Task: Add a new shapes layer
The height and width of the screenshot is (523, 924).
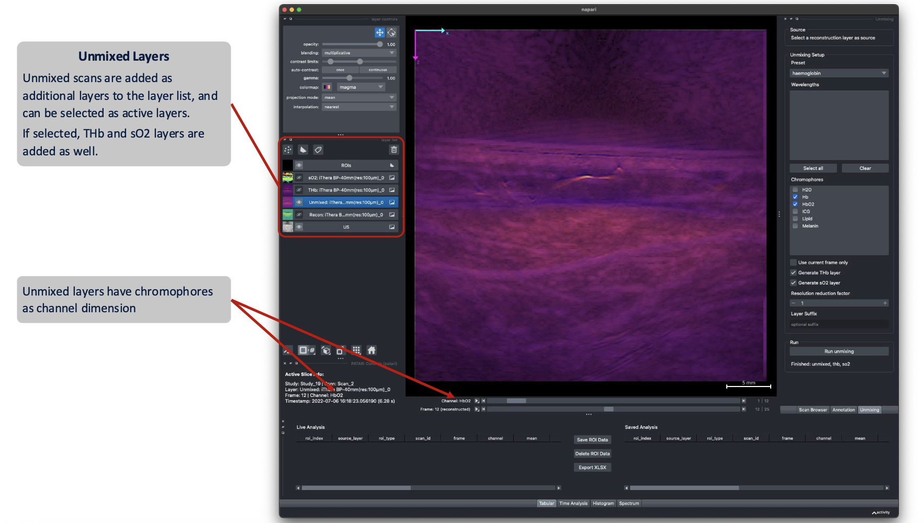Action: (303, 150)
